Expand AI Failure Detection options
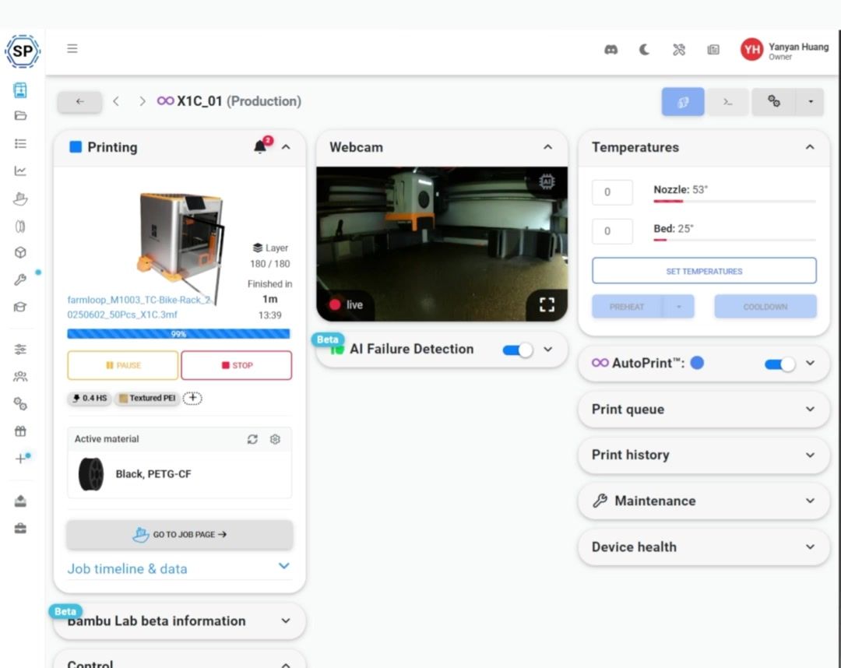The width and height of the screenshot is (841, 668). point(547,350)
